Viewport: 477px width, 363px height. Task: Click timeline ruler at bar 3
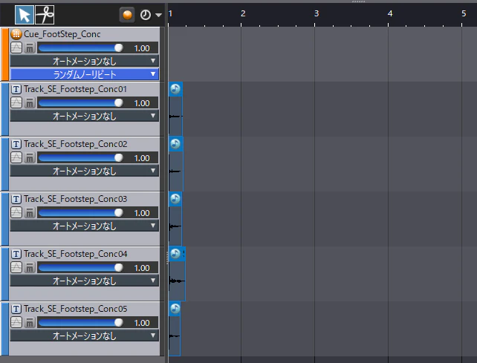(316, 13)
